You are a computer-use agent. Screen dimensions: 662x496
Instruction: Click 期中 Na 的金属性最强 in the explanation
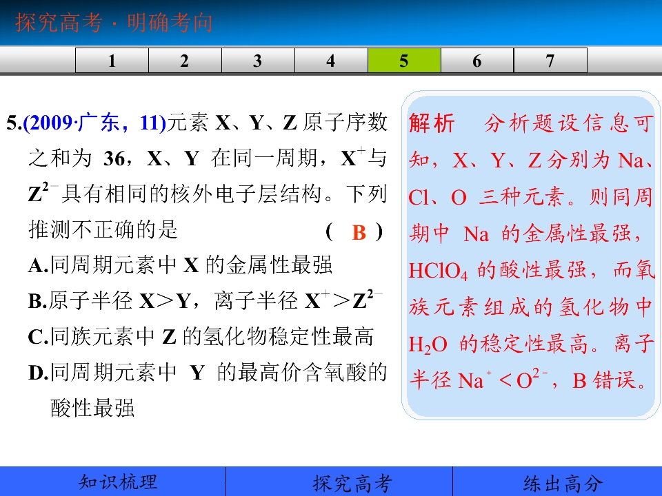tap(520, 234)
